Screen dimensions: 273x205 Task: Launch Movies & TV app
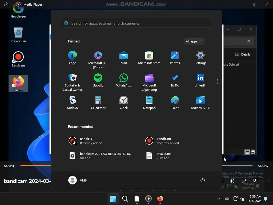[200, 103]
